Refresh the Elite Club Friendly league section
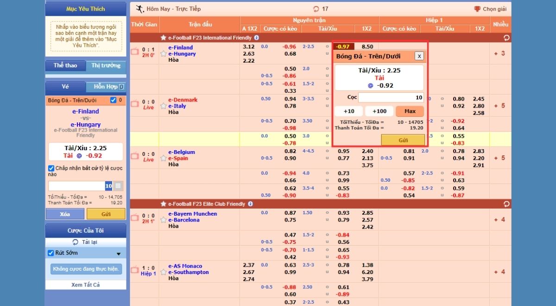556x306 pixels. click(x=506, y=204)
